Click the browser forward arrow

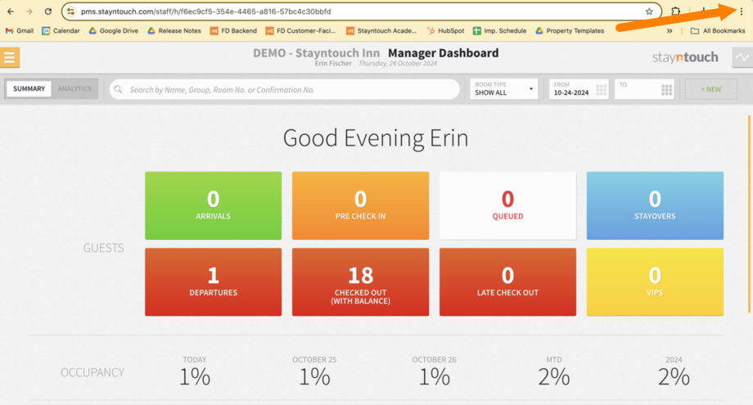click(29, 11)
